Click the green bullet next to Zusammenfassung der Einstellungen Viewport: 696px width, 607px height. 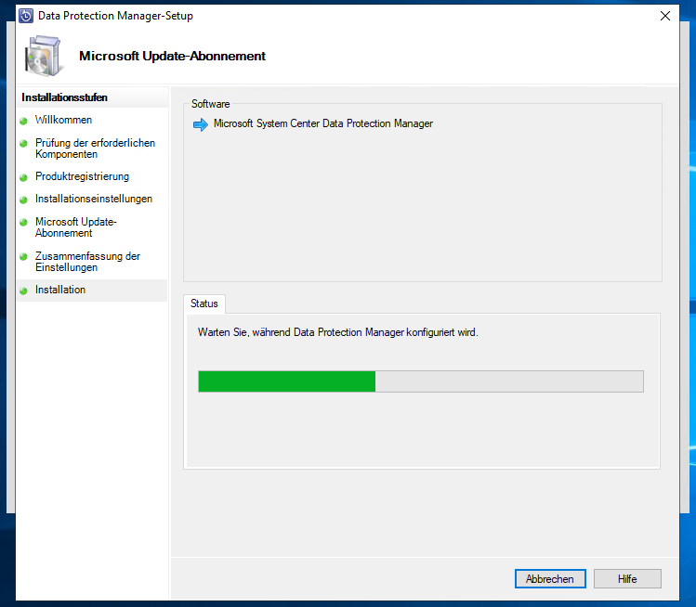coord(23,257)
